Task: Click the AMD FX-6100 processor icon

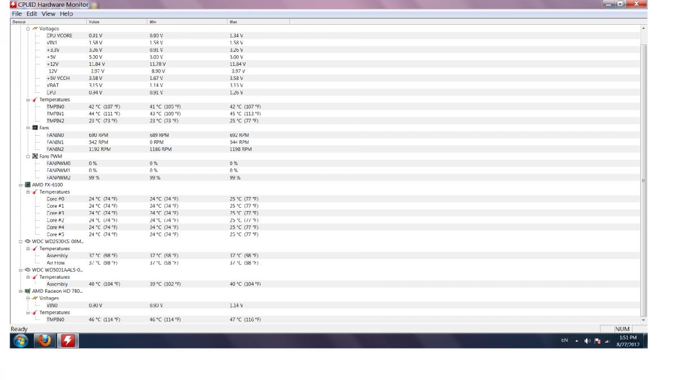Action: pos(28,185)
